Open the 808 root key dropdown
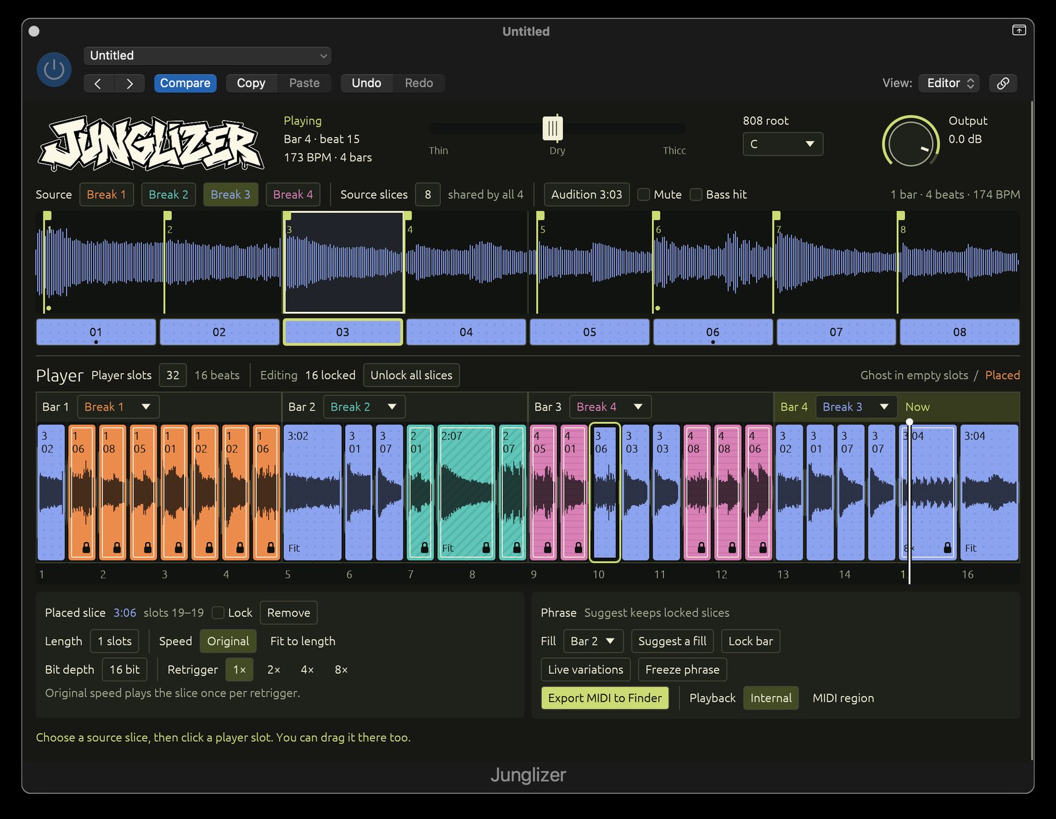The width and height of the screenshot is (1056, 819). click(x=783, y=144)
